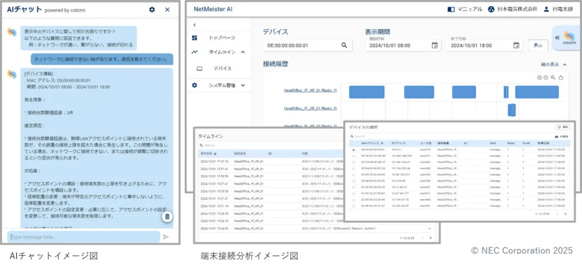Search device with the magnifier icon
Image resolution: width=582 pixels, height=270 pixels.
pyautogui.click(x=344, y=45)
